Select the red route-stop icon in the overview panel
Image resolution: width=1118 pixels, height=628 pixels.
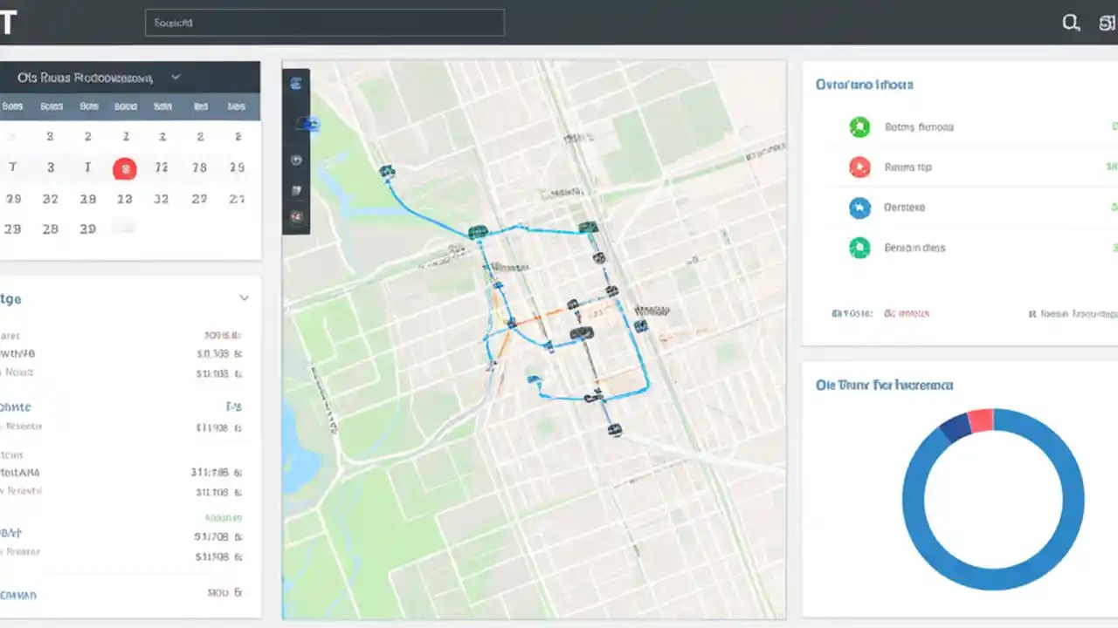859,167
